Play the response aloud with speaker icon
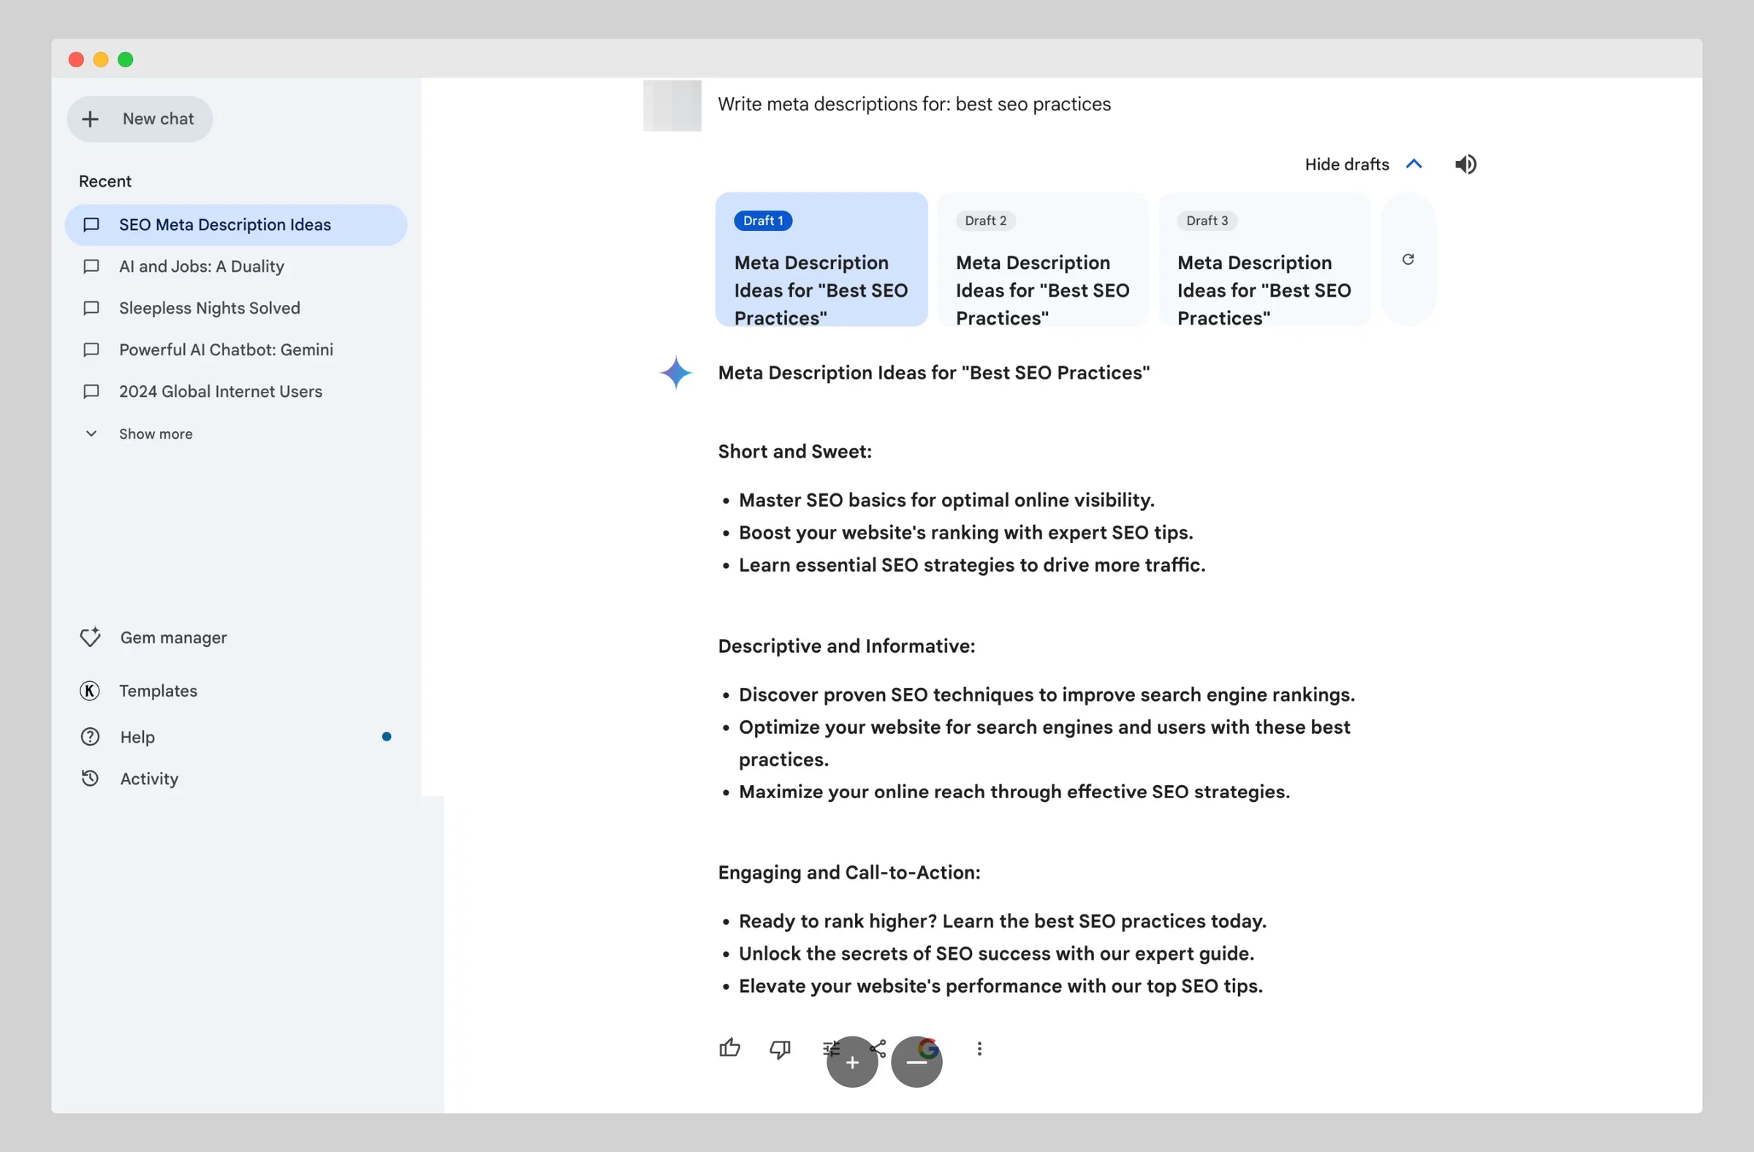The image size is (1754, 1152). click(x=1465, y=164)
